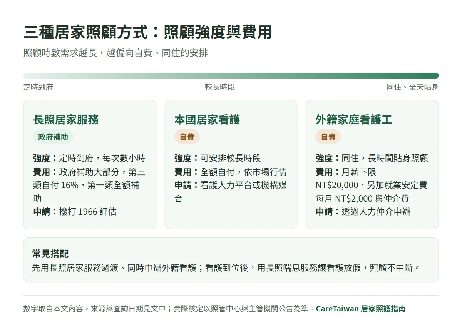The width and height of the screenshot is (462, 331).
Task: Click the line 費用：全額自付，依市場行情
Action: pos(230,172)
